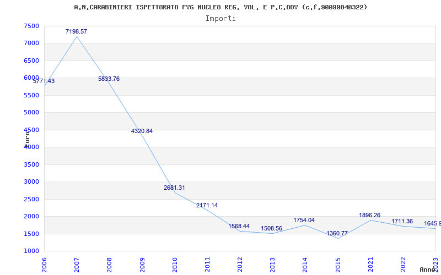The width and height of the screenshot is (441, 275).
Task: Click the x-axis year 2015
Action: coord(338,265)
